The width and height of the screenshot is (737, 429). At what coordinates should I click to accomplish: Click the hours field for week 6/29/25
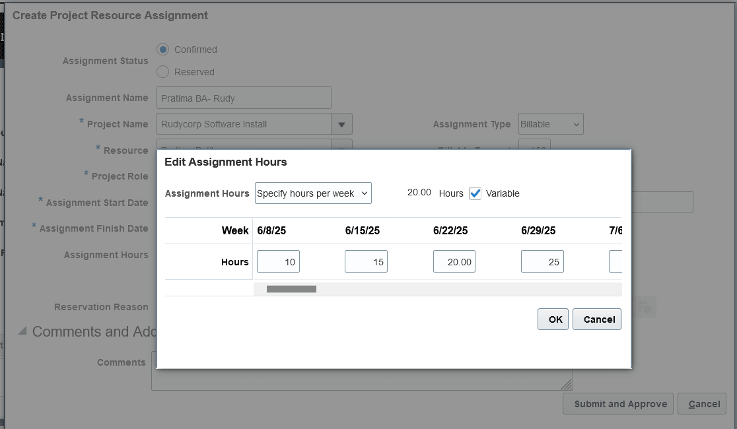point(542,262)
